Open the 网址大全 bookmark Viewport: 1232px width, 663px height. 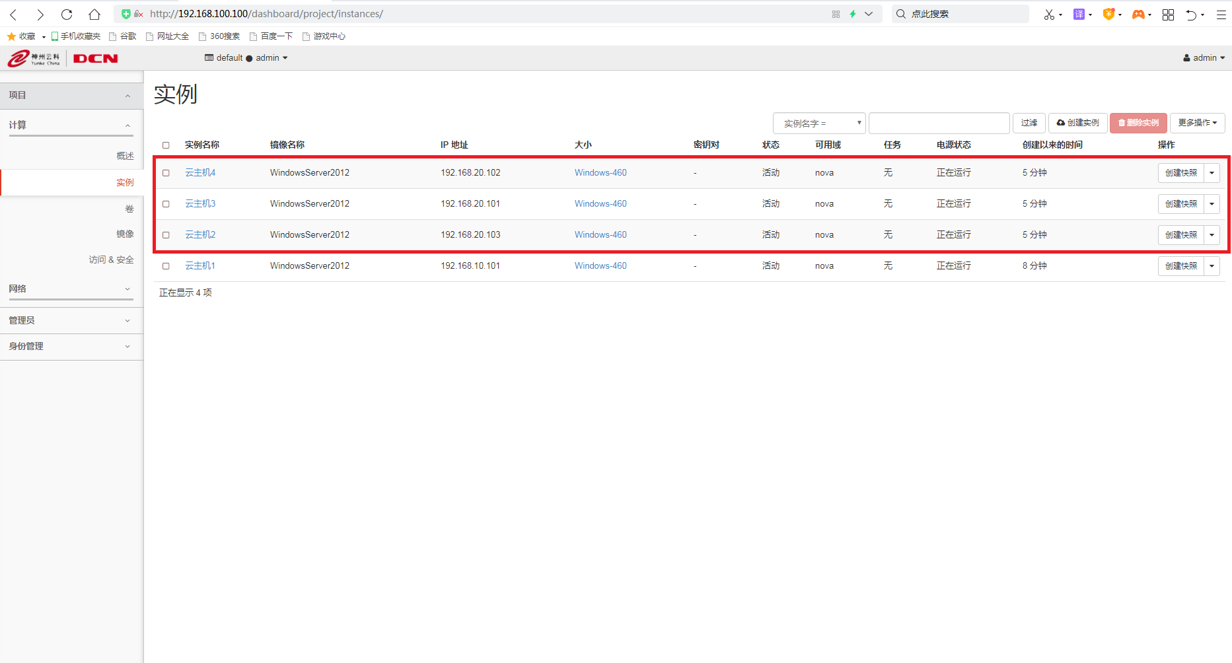[168, 36]
